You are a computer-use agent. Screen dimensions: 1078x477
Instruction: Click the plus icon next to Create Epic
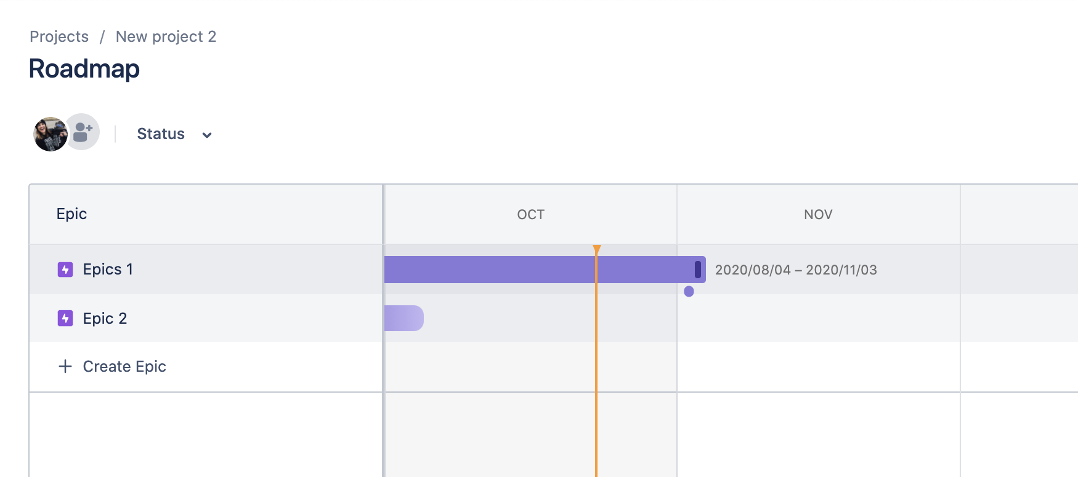pyautogui.click(x=65, y=366)
